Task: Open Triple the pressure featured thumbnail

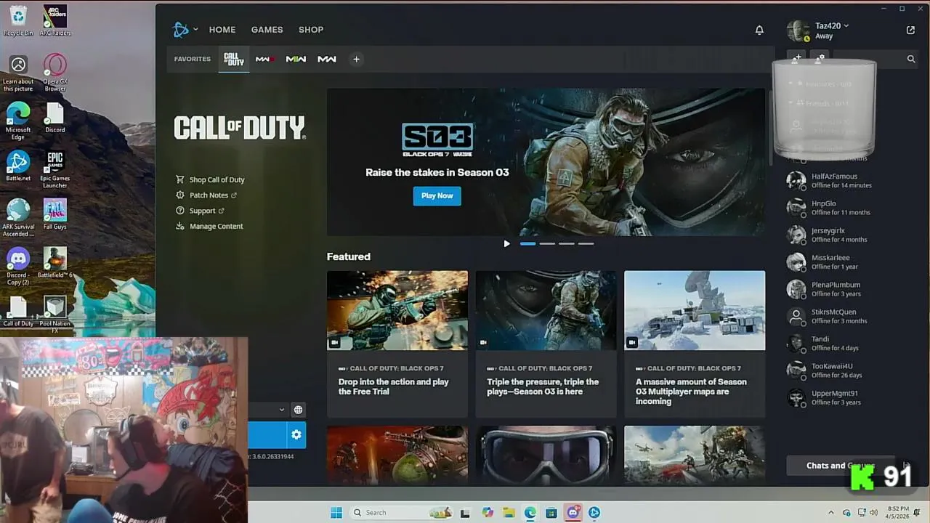Action: pyautogui.click(x=546, y=310)
